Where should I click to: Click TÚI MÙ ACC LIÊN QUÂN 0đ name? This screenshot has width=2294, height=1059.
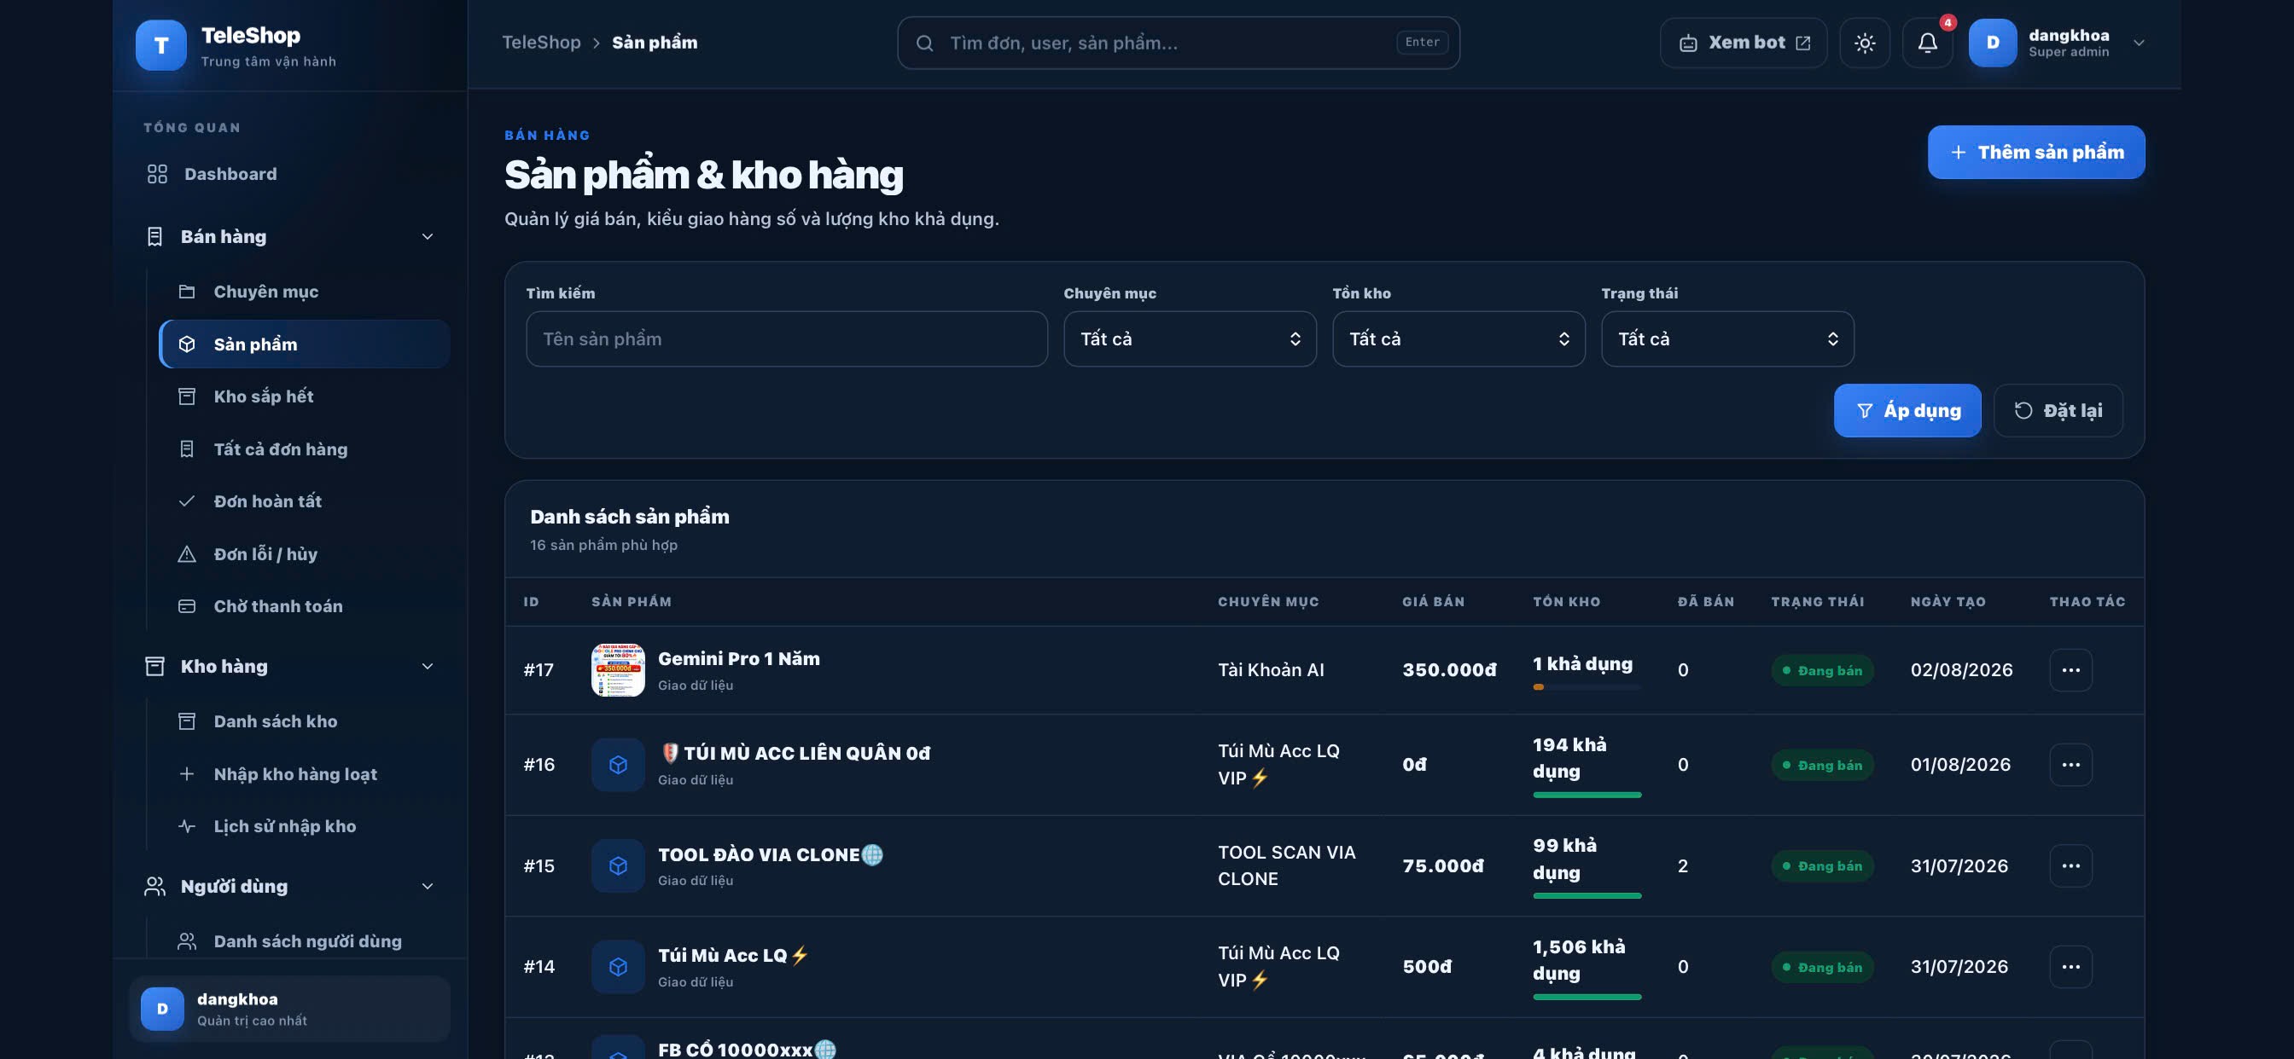click(x=795, y=754)
